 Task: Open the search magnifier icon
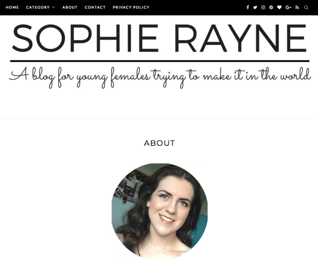click(x=306, y=8)
